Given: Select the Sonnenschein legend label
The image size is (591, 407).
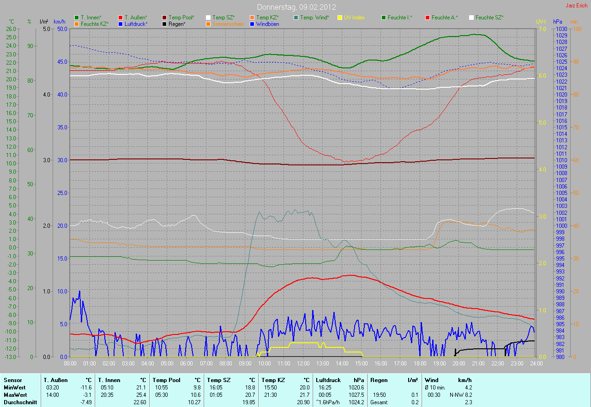Looking at the screenshot, I should point(228,24).
